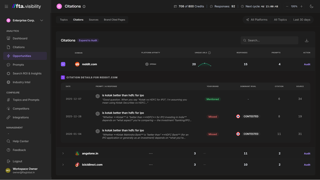Click Audit for angelone.in

pyautogui.click(x=307, y=154)
